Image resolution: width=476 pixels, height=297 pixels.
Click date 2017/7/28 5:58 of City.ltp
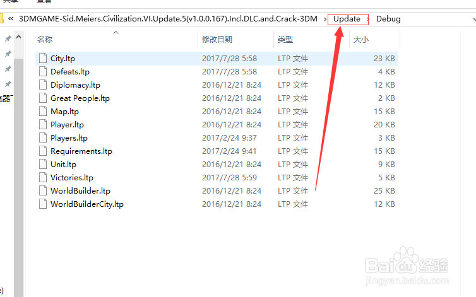click(230, 59)
